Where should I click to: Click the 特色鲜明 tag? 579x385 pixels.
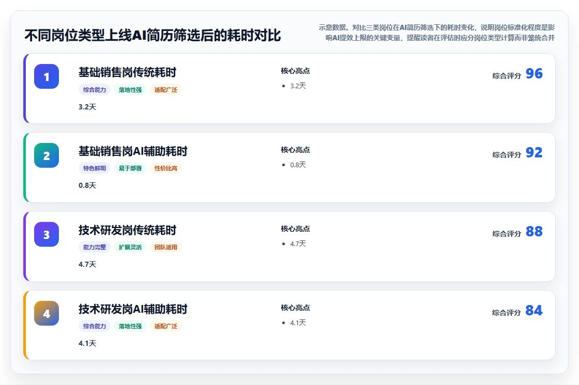pyautogui.click(x=95, y=168)
